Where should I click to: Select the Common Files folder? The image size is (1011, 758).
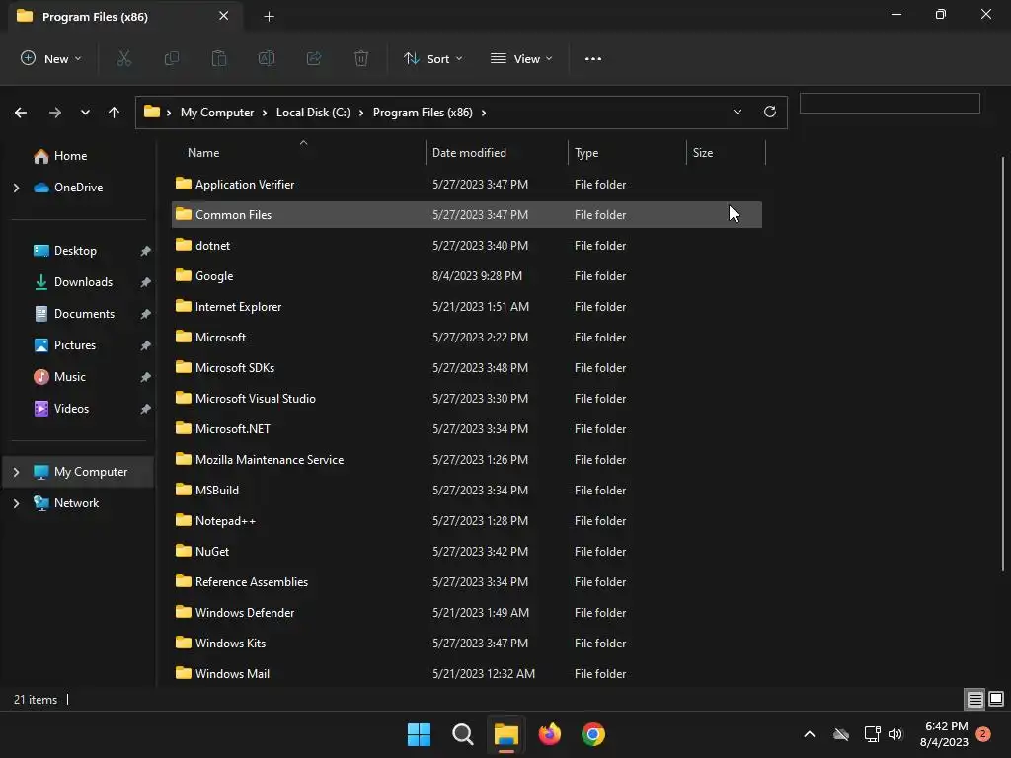coord(467,214)
